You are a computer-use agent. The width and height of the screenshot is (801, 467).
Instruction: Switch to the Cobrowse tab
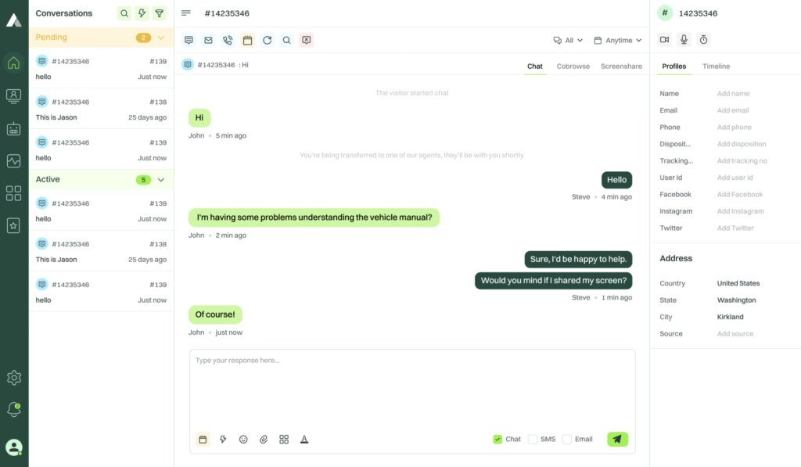click(573, 66)
